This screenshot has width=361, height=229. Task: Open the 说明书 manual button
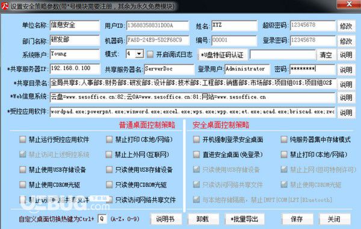pos(165,219)
